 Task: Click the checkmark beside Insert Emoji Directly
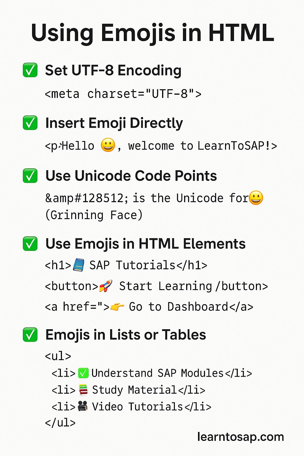click(30, 123)
